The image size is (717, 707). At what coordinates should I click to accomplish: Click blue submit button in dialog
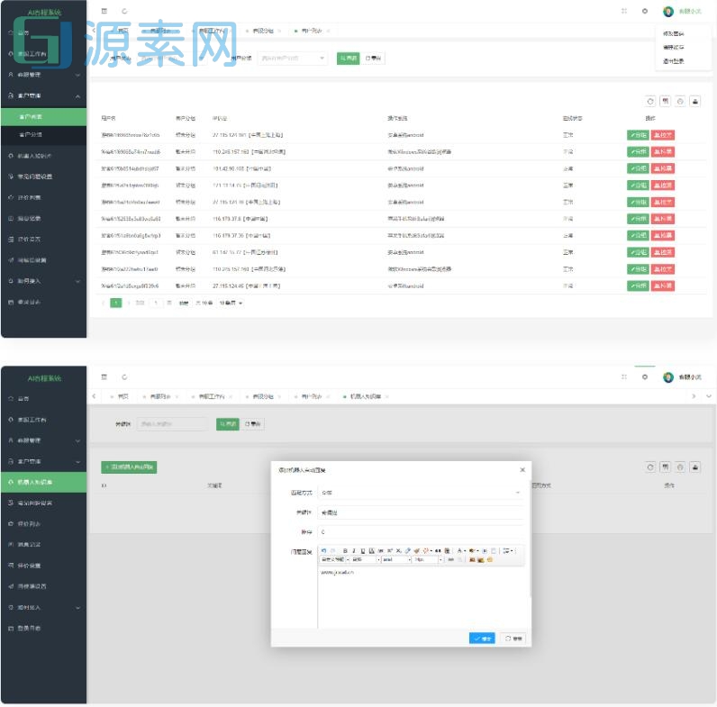click(x=482, y=638)
